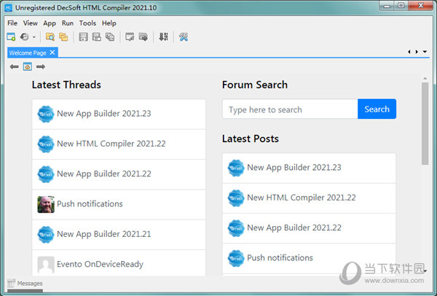Open the Evento OnDeviceReady thread

coord(119,263)
